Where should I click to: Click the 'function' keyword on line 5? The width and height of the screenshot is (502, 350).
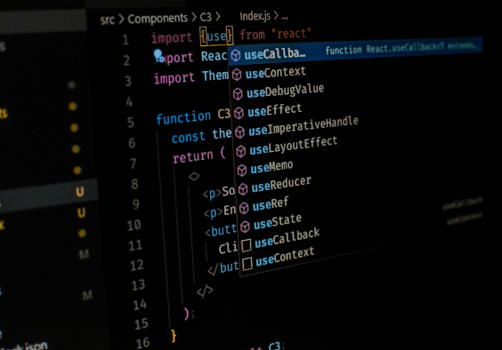pos(183,117)
